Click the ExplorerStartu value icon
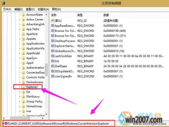The width and height of the screenshot is (169, 127). point(52,46)
